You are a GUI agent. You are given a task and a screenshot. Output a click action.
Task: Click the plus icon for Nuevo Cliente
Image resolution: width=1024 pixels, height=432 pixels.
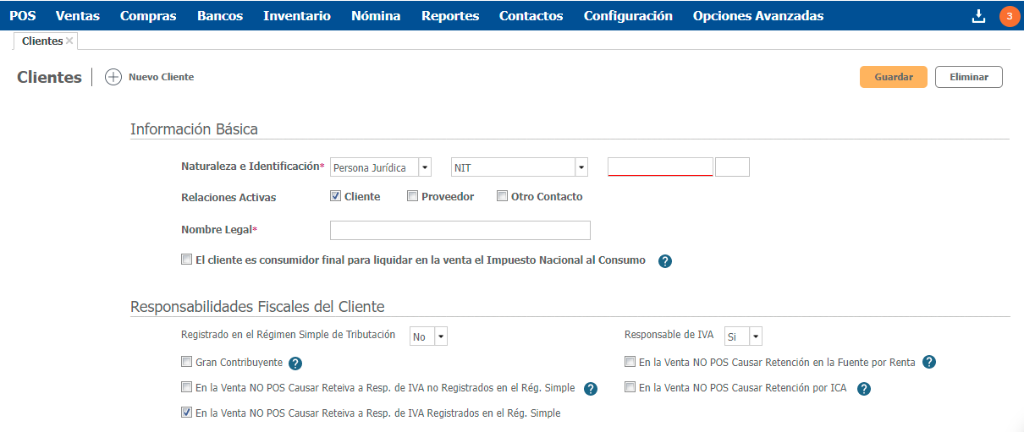pyautogui.click(x=113, y=77)
